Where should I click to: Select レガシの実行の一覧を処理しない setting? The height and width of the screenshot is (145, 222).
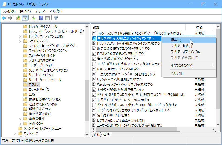pos(118,69)
